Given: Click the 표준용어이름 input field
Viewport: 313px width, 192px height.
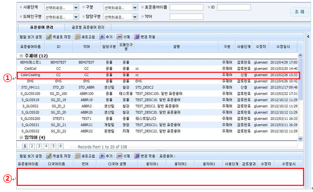Looking at the screenshot, I should pyautogui.click(x=186, y=7).
